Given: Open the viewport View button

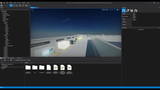Looking at the screenshot, I should click(32, 10).
